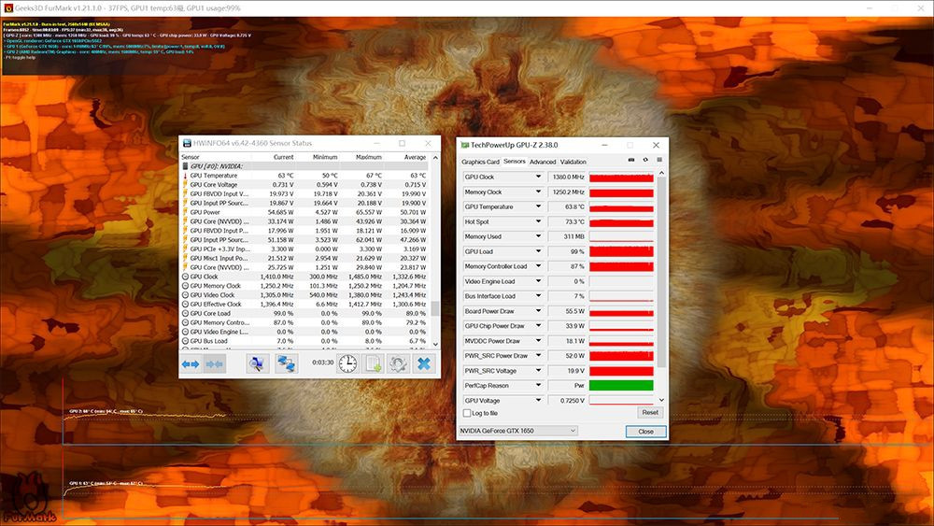Click GPU Core Load circle icon in HWiNFO
Screen dimensions: 934x526
click(x=185, y=313)
